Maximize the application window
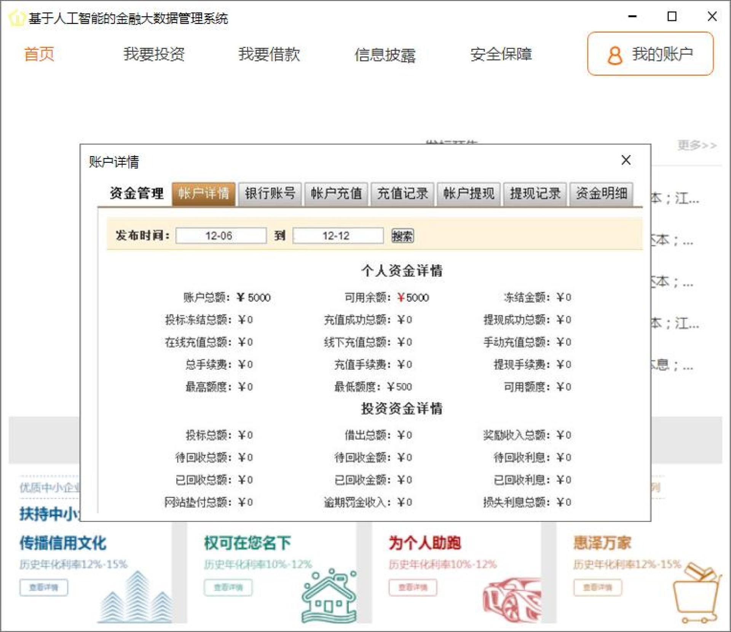 click(672, 16)
